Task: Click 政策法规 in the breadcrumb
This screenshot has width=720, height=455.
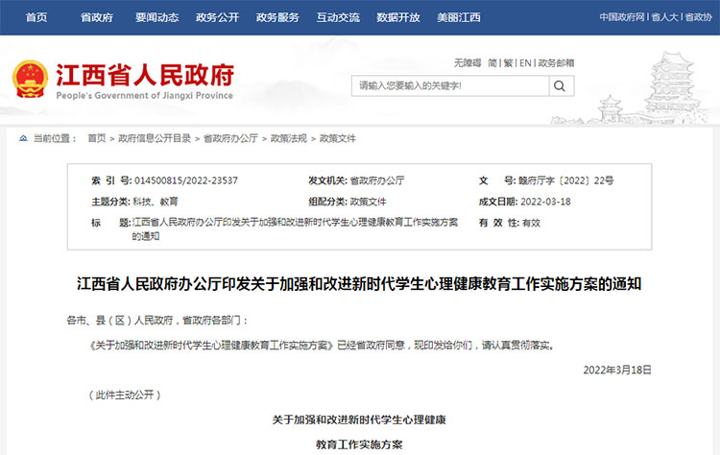Action: tap(288, 138)
